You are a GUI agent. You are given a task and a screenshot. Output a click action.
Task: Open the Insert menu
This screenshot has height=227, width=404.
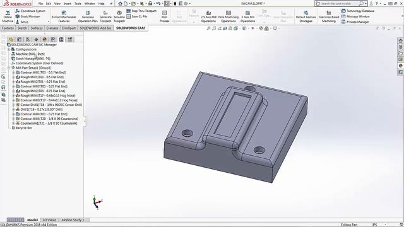click(68, 4)
